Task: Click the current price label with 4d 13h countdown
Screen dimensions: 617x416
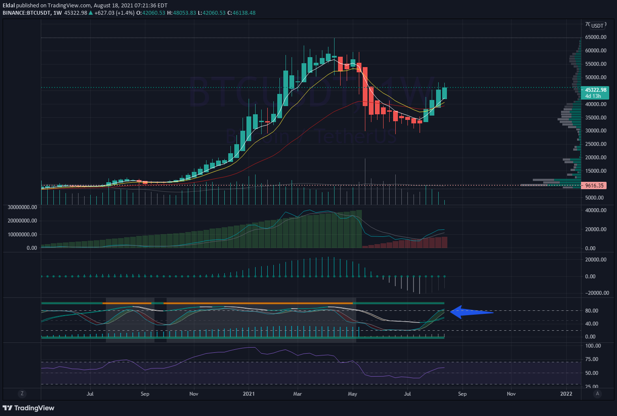Action: pyautogui.click(x=595, y=93)
